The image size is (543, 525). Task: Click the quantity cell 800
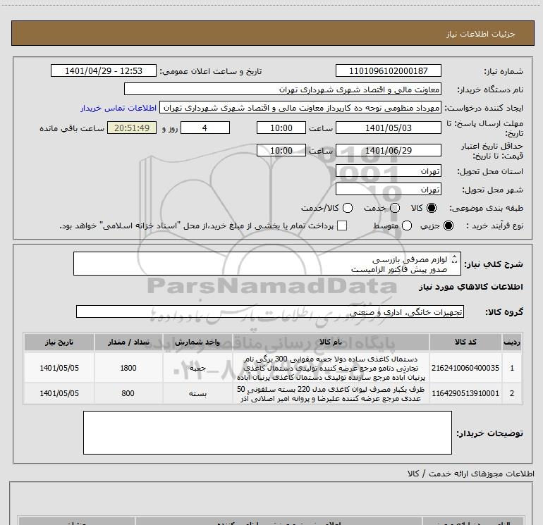coord(128,393)
